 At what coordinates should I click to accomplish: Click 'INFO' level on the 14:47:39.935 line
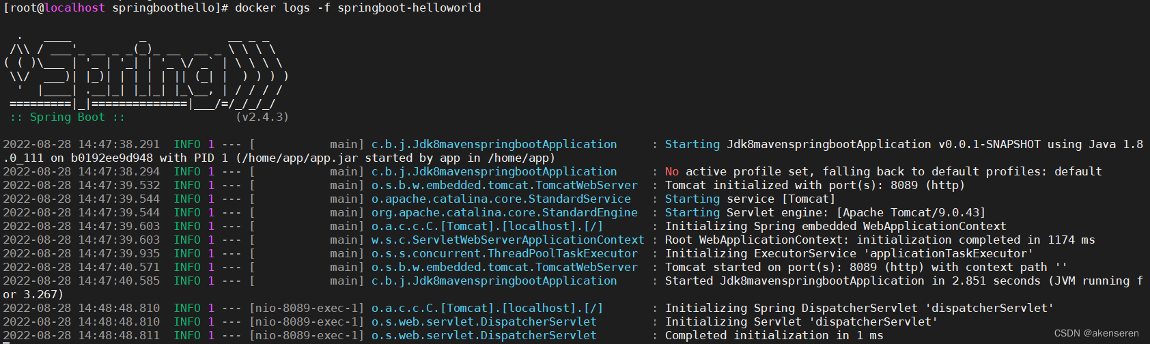187,254
